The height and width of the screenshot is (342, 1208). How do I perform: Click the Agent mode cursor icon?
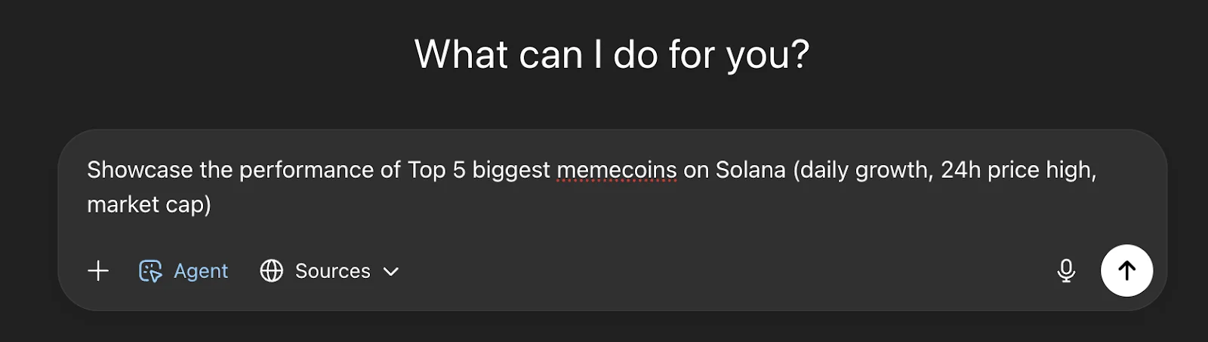click(x=150, y=270)
